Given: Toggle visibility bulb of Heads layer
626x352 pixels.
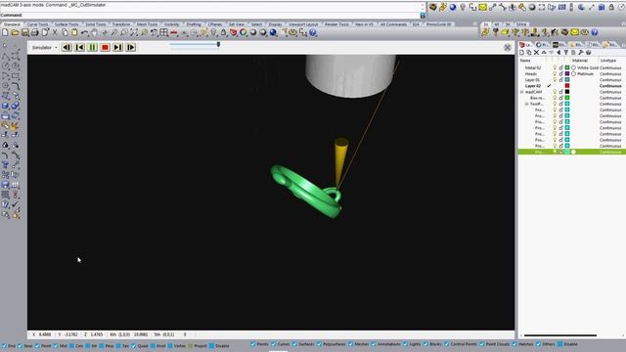Looking at the screenshot, I should (x=555, y=74).
